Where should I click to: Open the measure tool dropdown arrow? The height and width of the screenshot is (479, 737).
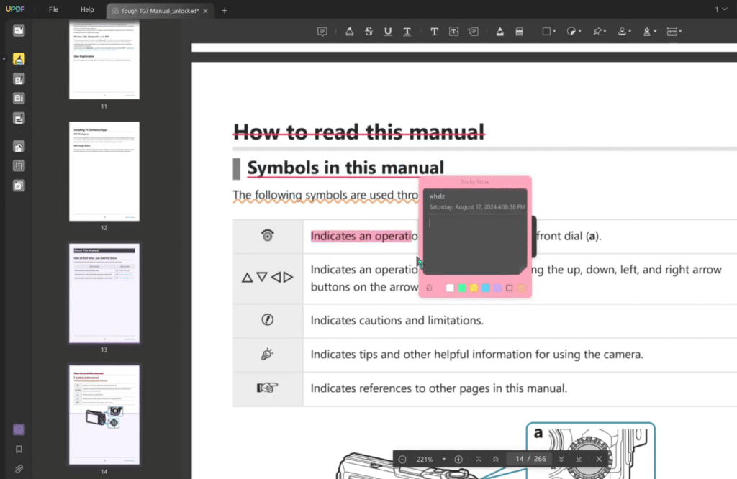coord(681,32)
